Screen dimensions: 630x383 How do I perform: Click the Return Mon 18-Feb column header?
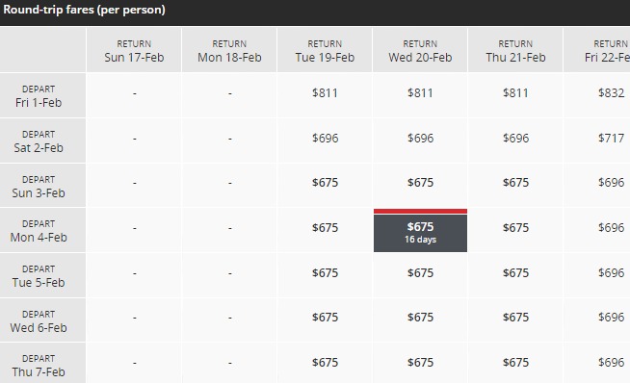point(229,50)
